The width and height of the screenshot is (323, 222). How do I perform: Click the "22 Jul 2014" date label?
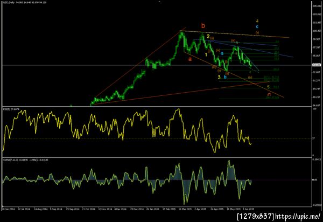24,209
